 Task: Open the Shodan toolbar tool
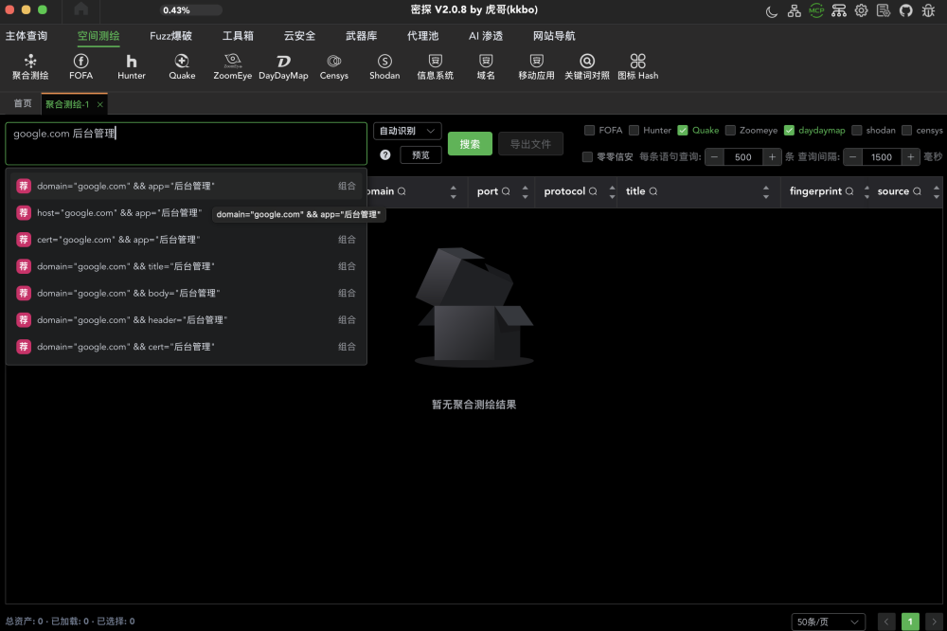click(x=384, y=67)
